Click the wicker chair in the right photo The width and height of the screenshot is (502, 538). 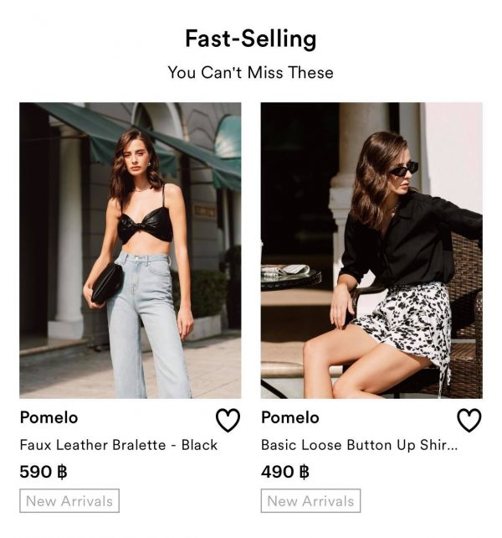[465, 310]
